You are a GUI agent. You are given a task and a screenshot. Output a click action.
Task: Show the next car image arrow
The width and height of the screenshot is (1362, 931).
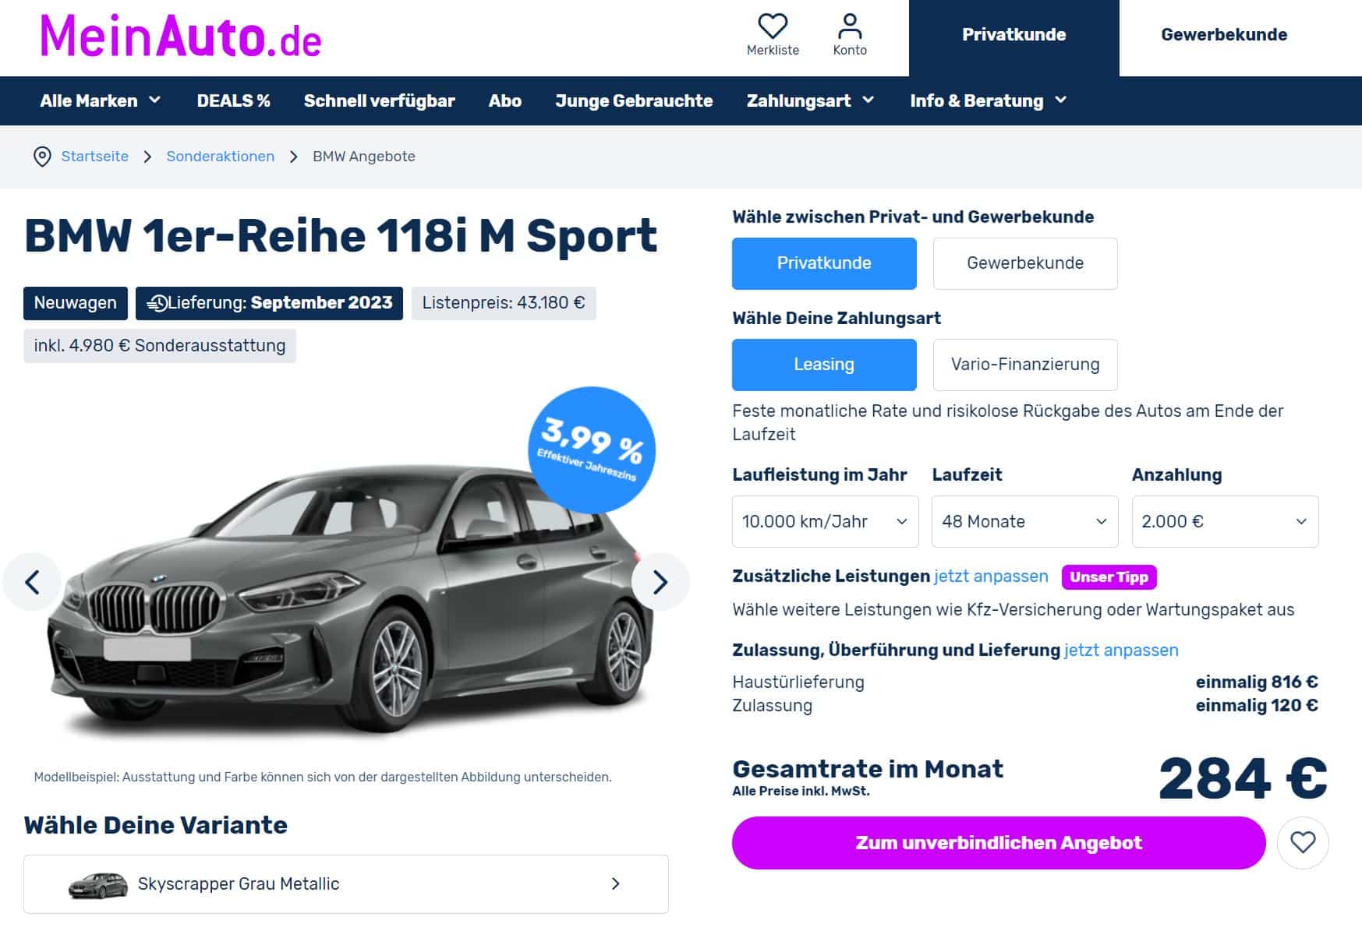point(660,582)
